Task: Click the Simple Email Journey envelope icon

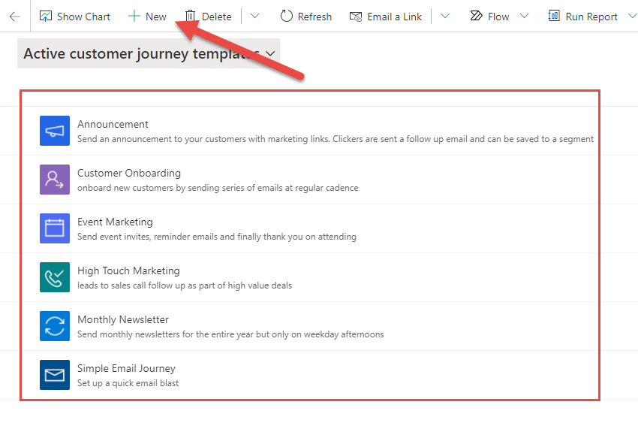Action: (55, 375)
